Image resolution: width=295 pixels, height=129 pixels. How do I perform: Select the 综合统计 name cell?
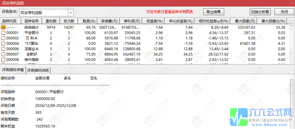32,27
